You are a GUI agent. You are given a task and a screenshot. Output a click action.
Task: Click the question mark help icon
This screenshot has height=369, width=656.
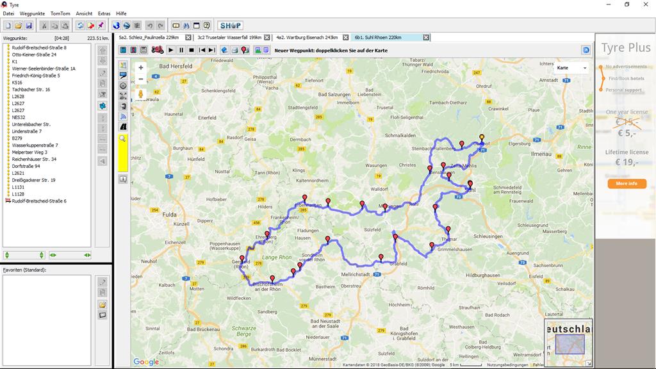(x=207, y=26)
